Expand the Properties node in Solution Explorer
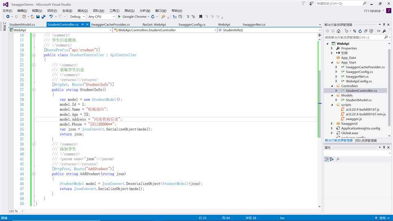This screenshot has width=393, height=221. pyautogui.click(x=332, y=48)
